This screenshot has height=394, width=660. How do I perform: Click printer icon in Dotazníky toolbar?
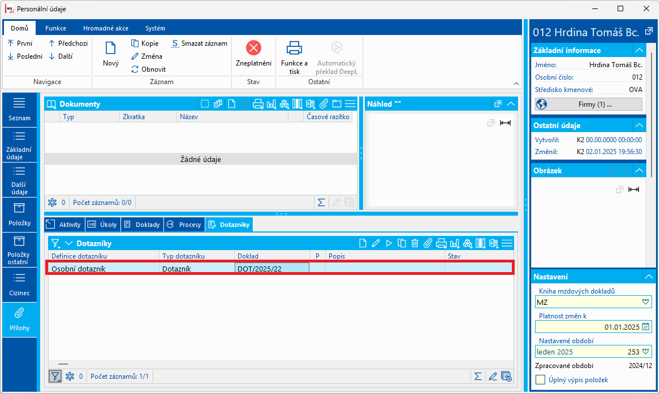click(441, 243)
